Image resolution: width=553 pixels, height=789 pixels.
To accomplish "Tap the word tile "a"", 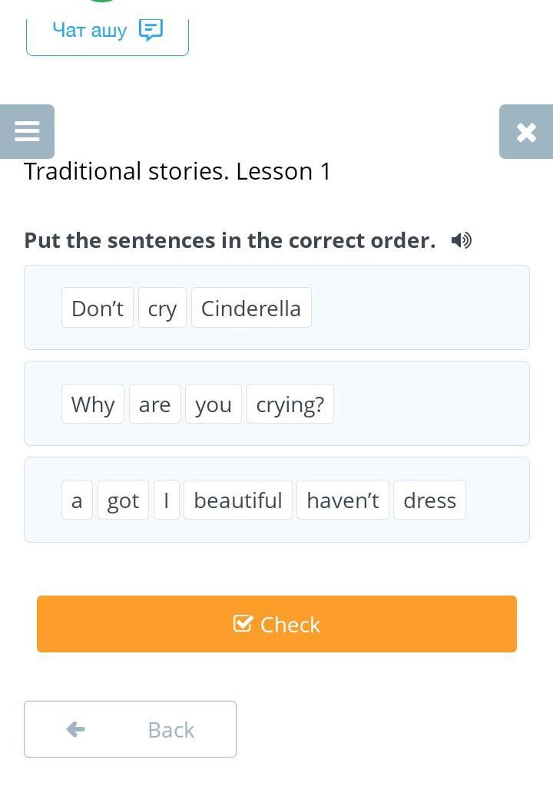I will (77, 500).
